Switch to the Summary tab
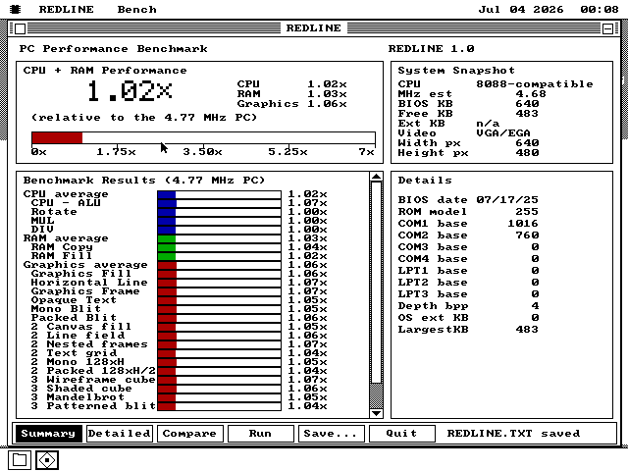628x471 pixels. click(49, 434)
